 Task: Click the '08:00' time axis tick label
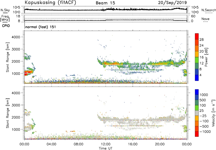(79, 144)
